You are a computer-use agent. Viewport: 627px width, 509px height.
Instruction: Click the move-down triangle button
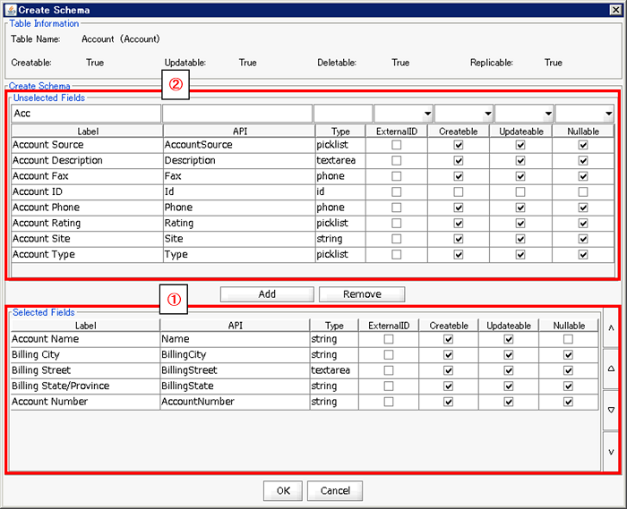(x=611, y=410)
